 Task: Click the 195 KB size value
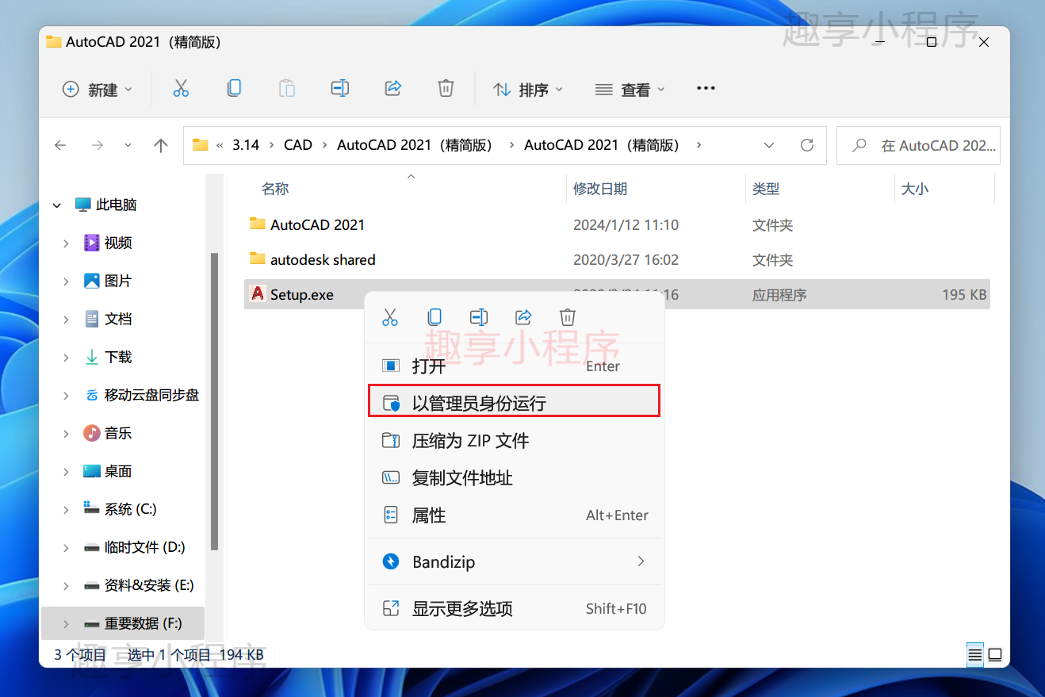point(964,294)
